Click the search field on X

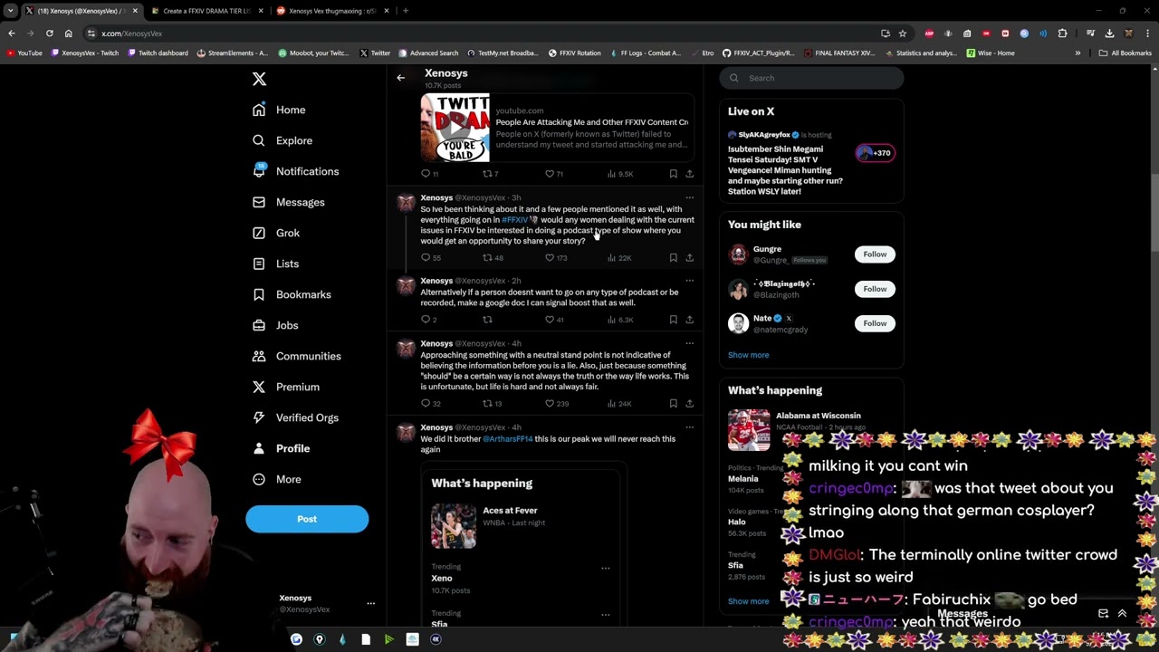coord(811,78)
